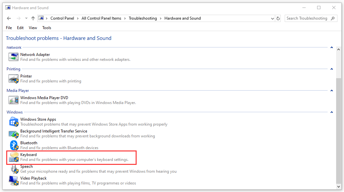Open the Tools menu
The height and width of the screenshot is (192, 344).
(47, 28)
